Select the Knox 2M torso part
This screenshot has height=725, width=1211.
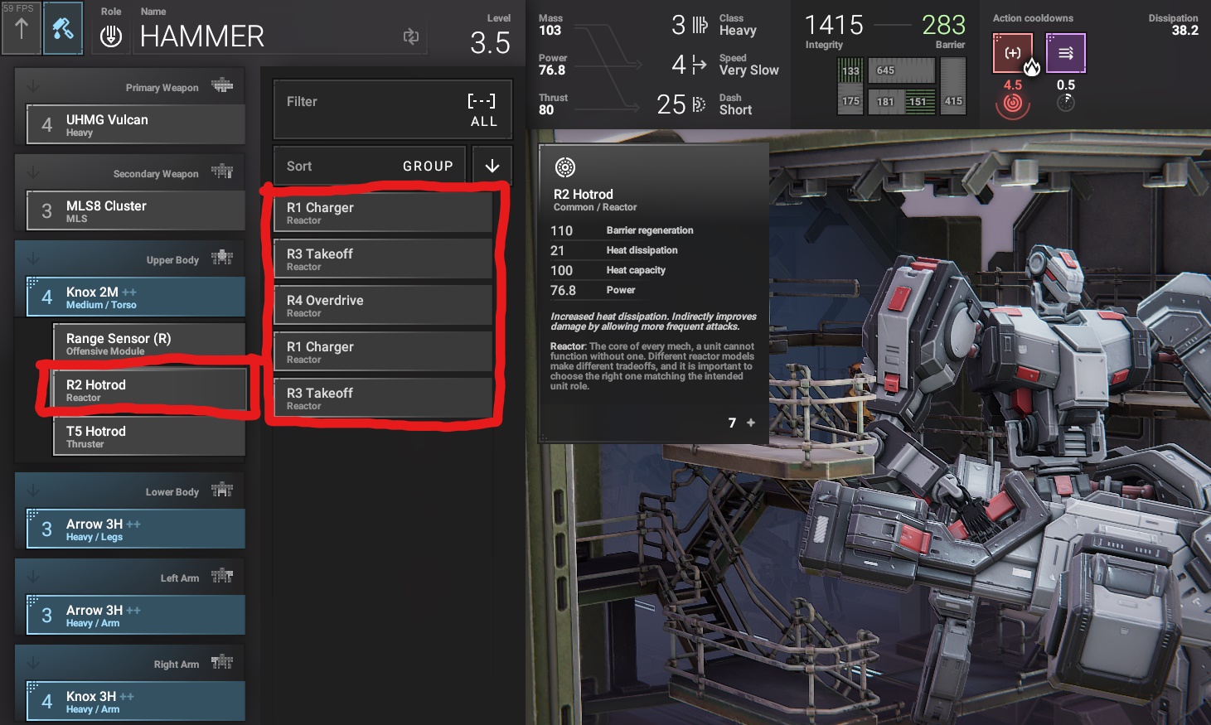click(136, 297)
